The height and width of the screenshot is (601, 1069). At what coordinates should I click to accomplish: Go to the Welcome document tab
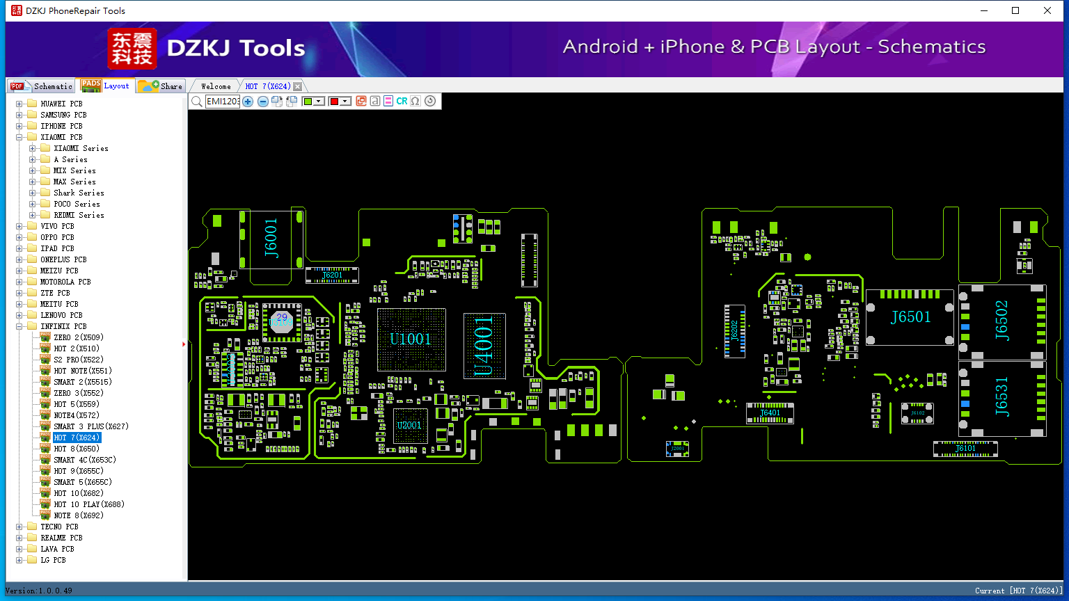tap(216, 86)
